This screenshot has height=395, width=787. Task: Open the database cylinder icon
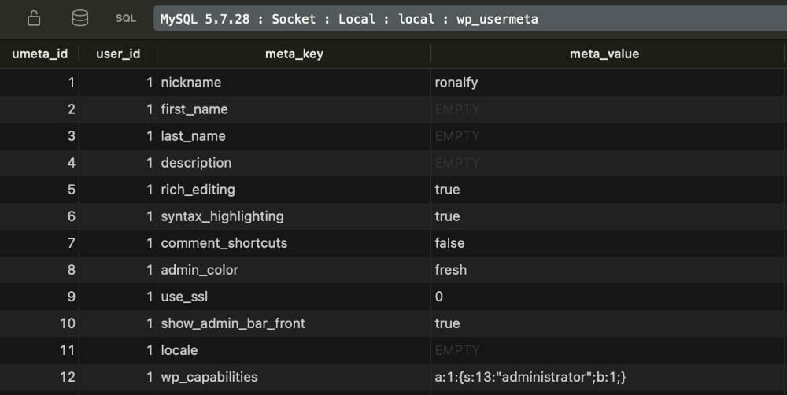79,19
